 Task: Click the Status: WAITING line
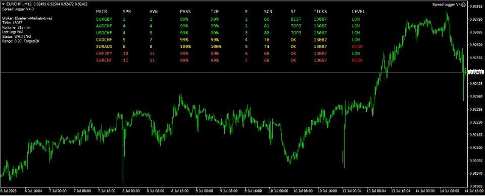(x=16, y=36)
